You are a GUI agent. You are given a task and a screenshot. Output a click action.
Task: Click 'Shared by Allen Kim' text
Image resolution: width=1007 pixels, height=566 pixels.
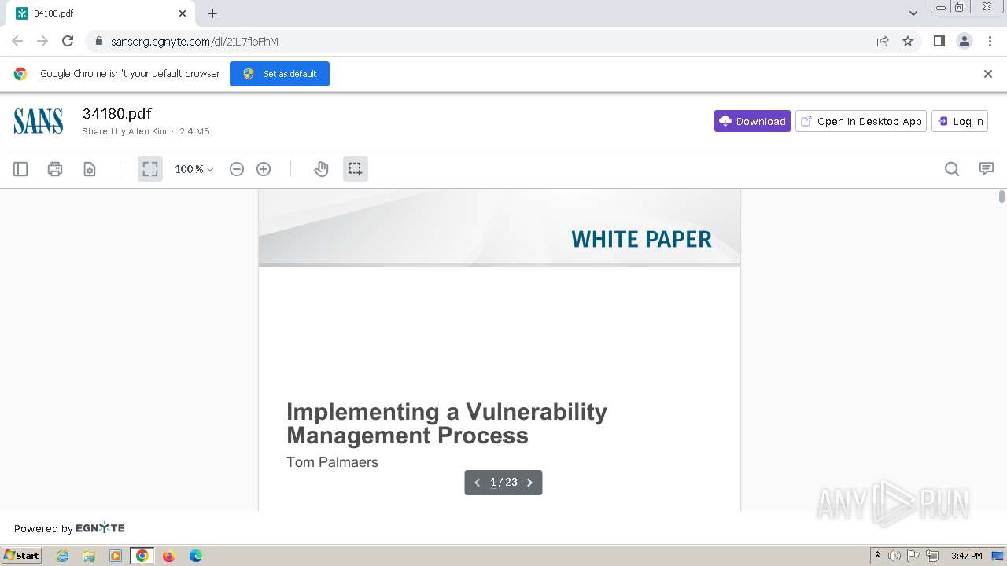click(124, 131)
